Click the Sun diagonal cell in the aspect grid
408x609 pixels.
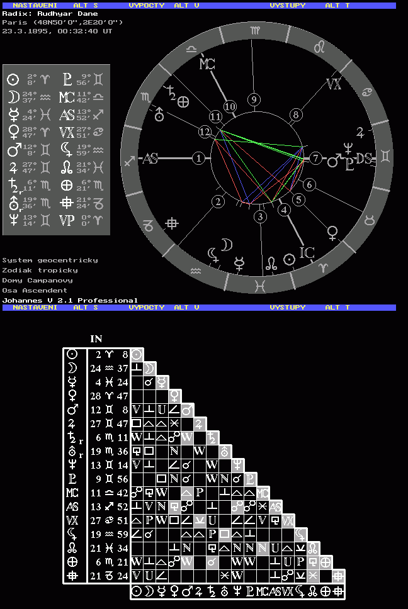[137, 355]
